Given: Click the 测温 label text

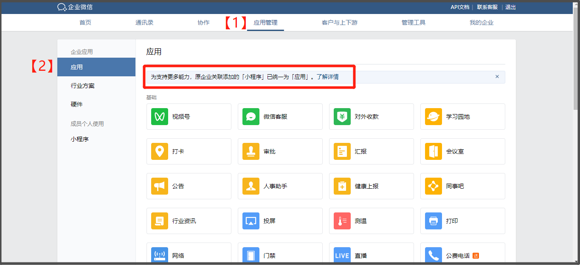Looking at the screenshot, I should 361,221.
